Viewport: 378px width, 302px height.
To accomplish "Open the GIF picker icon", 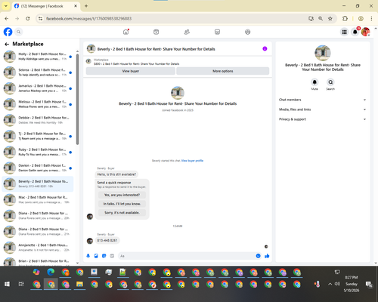I will tap(112, 256).
